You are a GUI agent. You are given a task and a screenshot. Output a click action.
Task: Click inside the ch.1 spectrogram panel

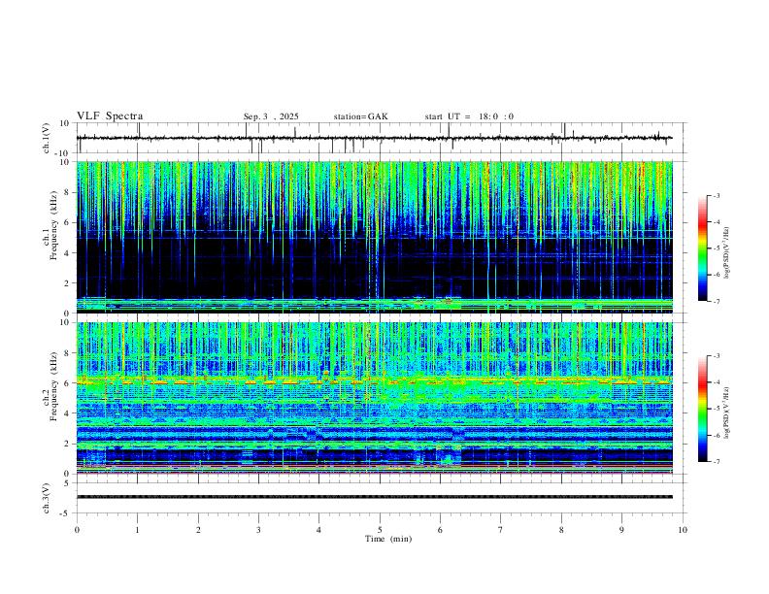[x=375, y=237]
